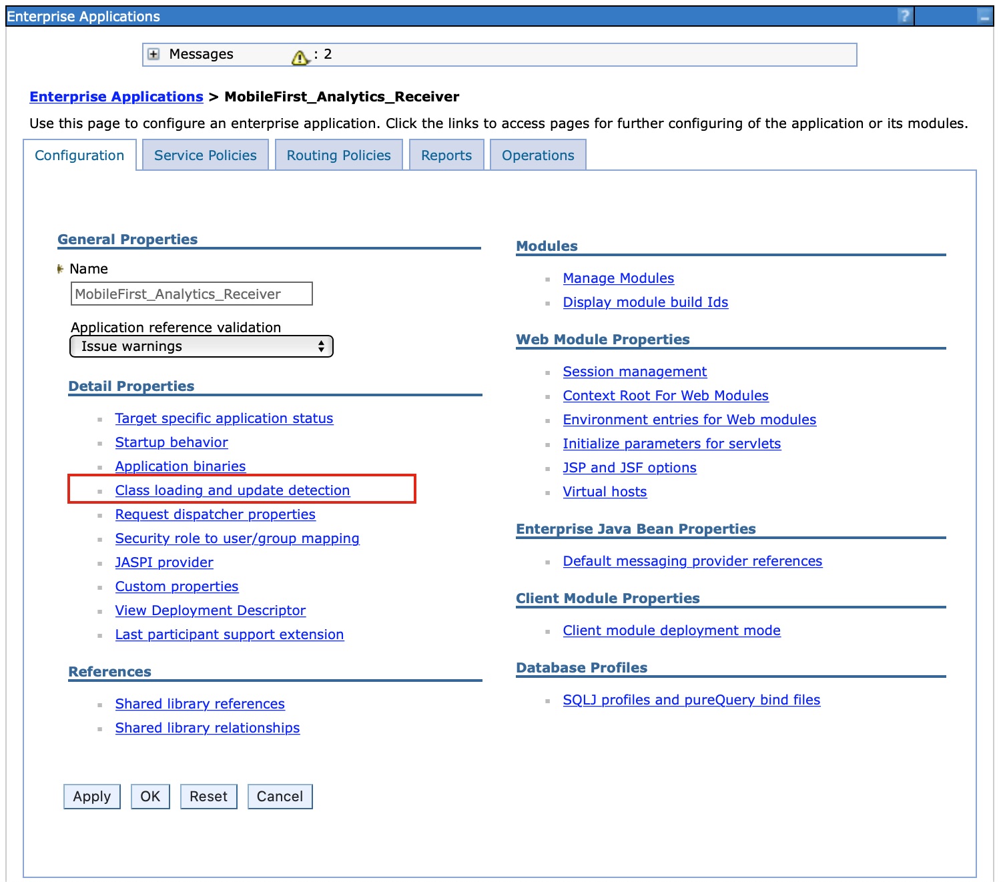Open Session management link
The height and width of the screenshot is (882, 1005).
point(635,372)
